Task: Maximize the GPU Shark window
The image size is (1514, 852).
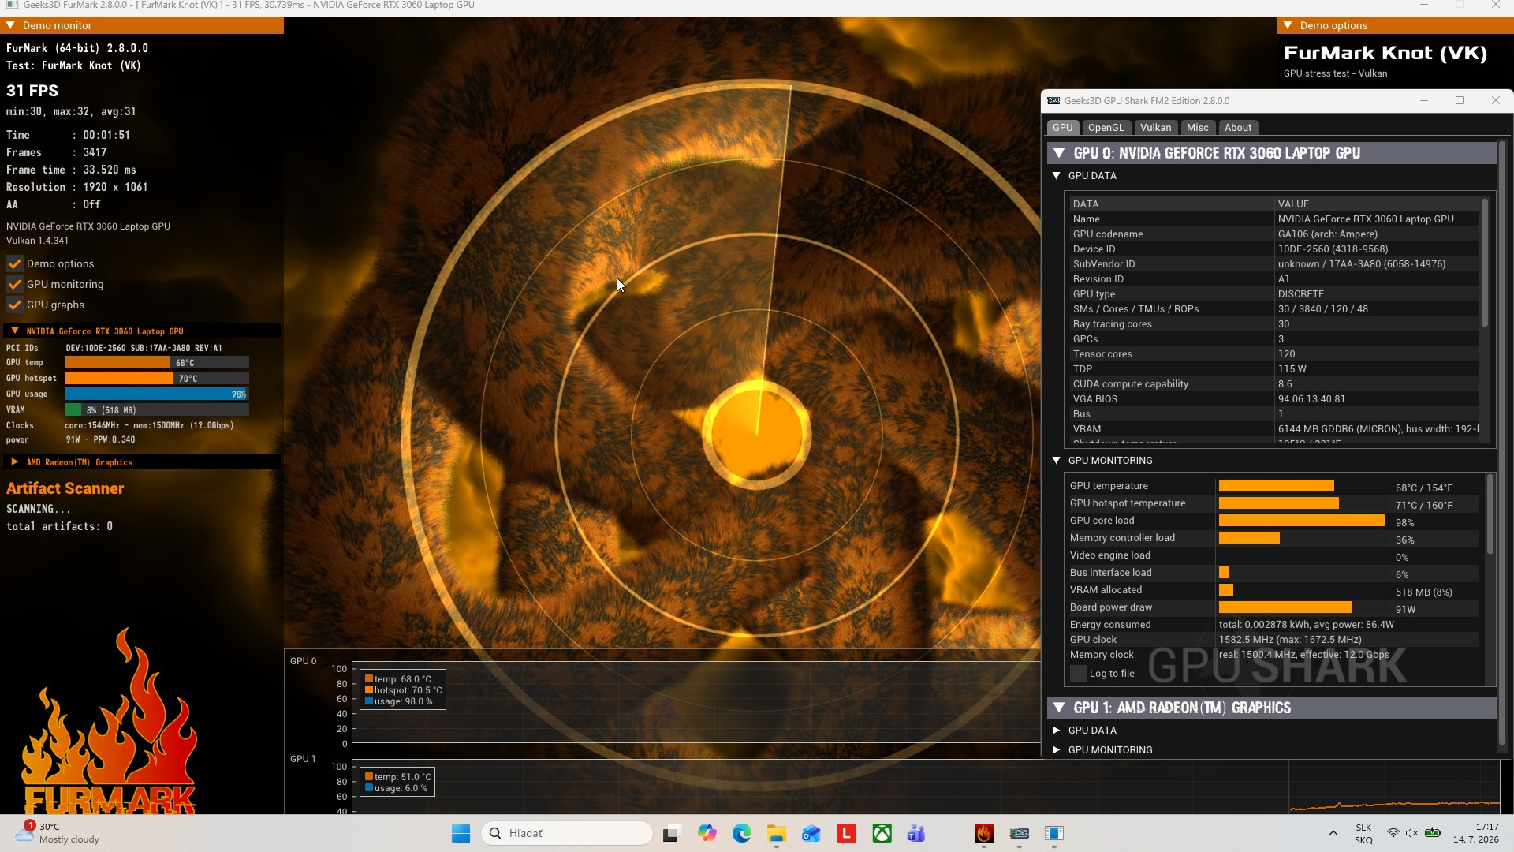Action: point(1460,100)
